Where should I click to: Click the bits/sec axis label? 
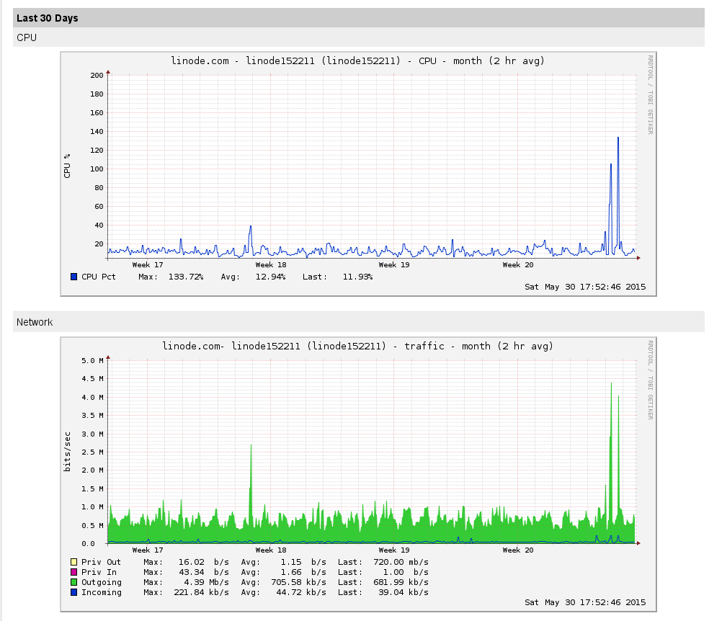(x=68, y=452)
